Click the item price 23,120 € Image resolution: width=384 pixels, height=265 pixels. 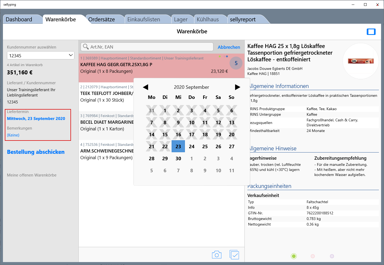pyautogui.click(x=219, y=71)
